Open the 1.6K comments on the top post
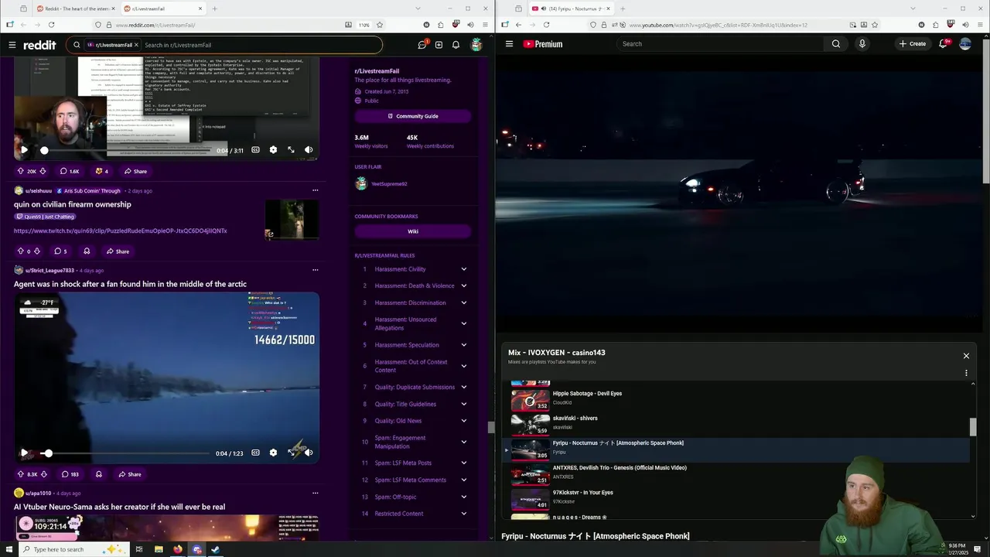 click(70, 171)
